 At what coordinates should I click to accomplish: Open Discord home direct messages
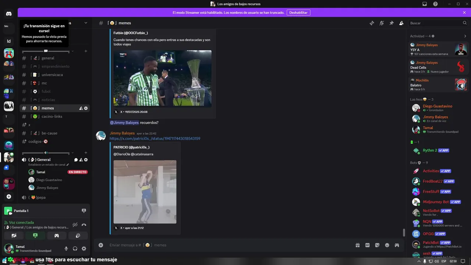[9, 14]
